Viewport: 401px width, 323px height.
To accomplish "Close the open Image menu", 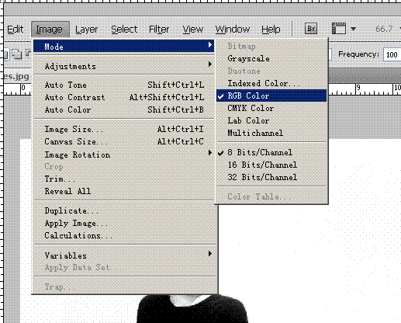I will coord(50,30).
